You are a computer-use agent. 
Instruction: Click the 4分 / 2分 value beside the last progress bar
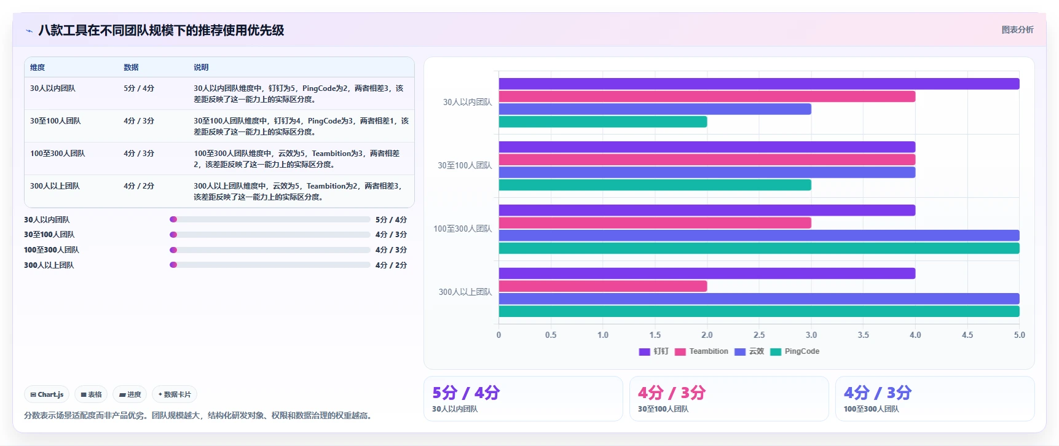click(391, 265)
